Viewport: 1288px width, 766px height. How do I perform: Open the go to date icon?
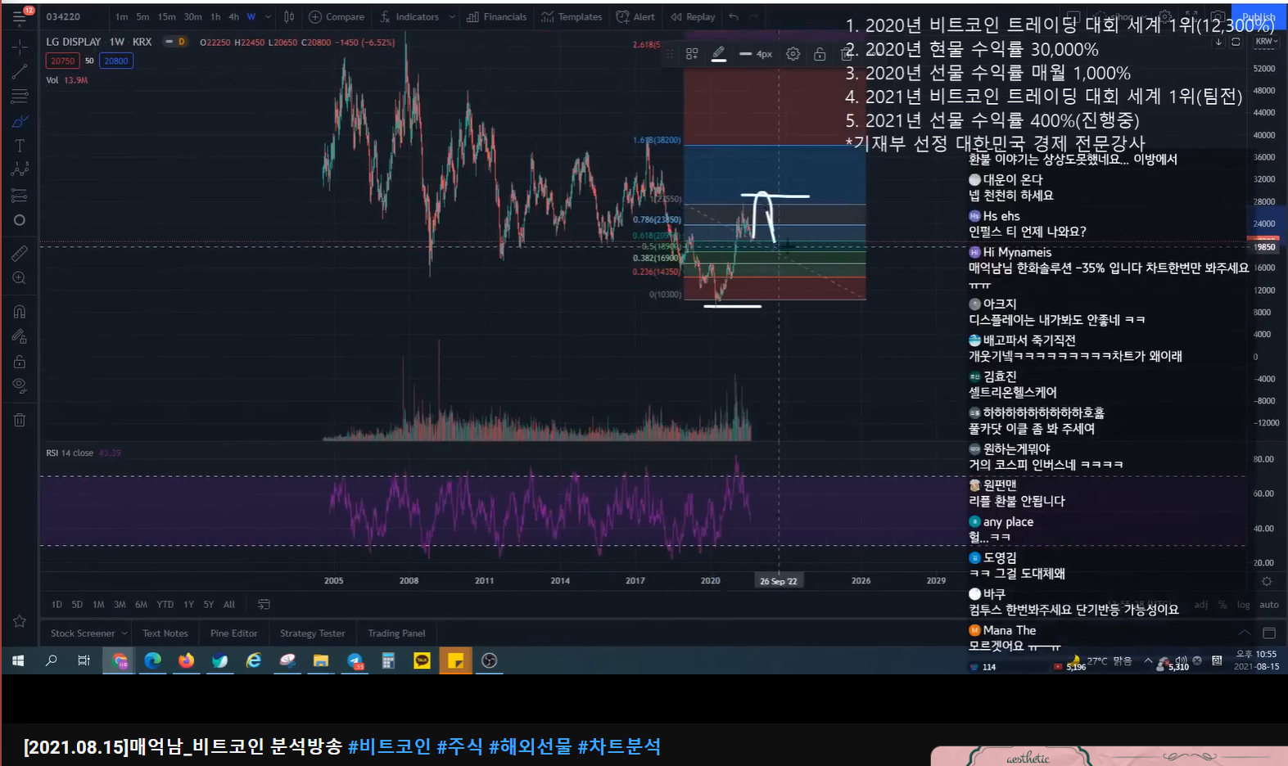pyautogui.click(x=264, y=605)
